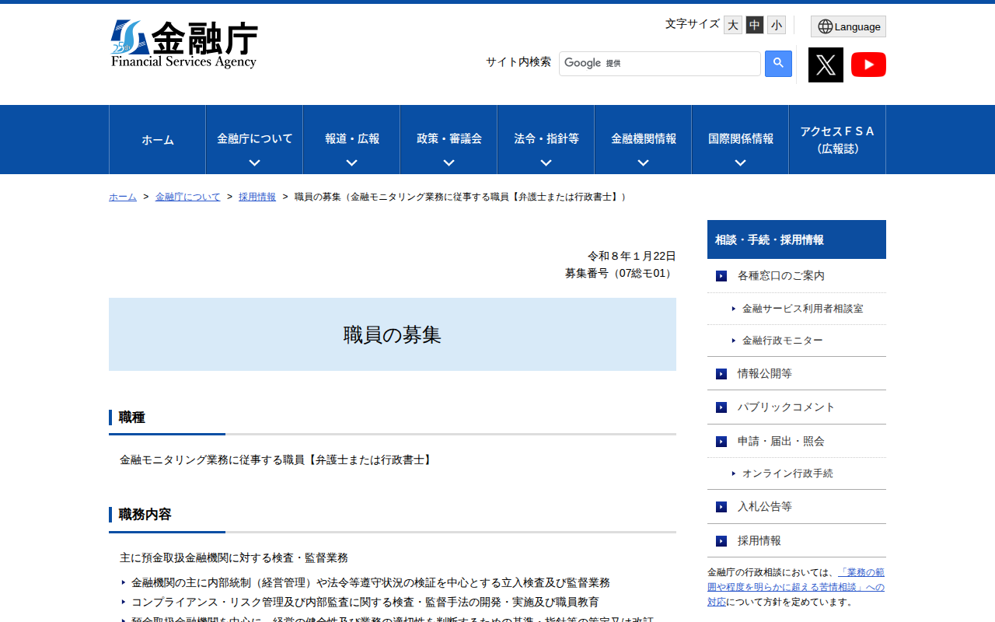Open the 金融機関情報 menu
This screenshot has width=995, height=622.
[x=644, y=139]
